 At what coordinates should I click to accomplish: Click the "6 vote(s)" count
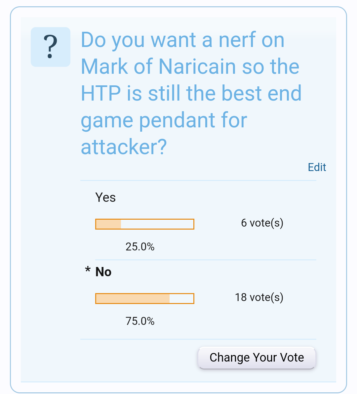tap(262, 223)
